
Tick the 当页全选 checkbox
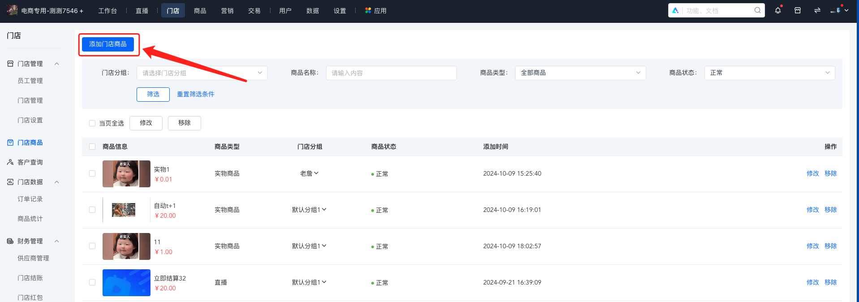[92, 123]
